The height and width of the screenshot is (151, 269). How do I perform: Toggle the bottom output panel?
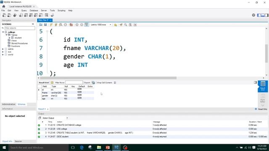click(263, 15)
